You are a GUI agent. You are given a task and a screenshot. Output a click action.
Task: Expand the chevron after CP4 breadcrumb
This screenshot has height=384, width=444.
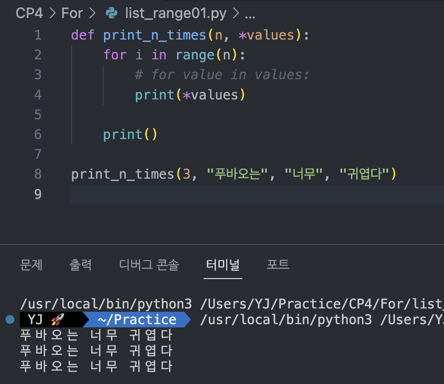(53, 13)
